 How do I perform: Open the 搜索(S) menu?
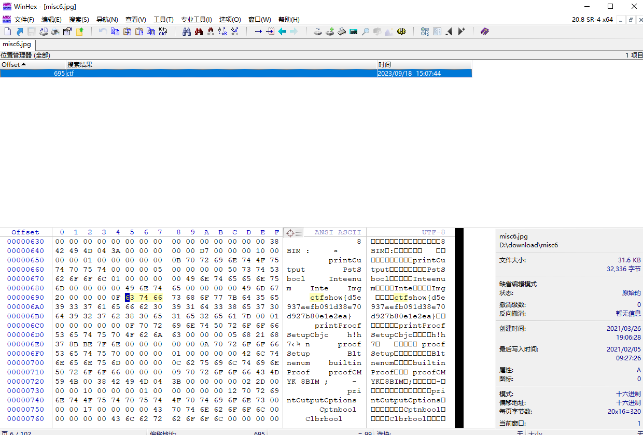pos(79,20)
